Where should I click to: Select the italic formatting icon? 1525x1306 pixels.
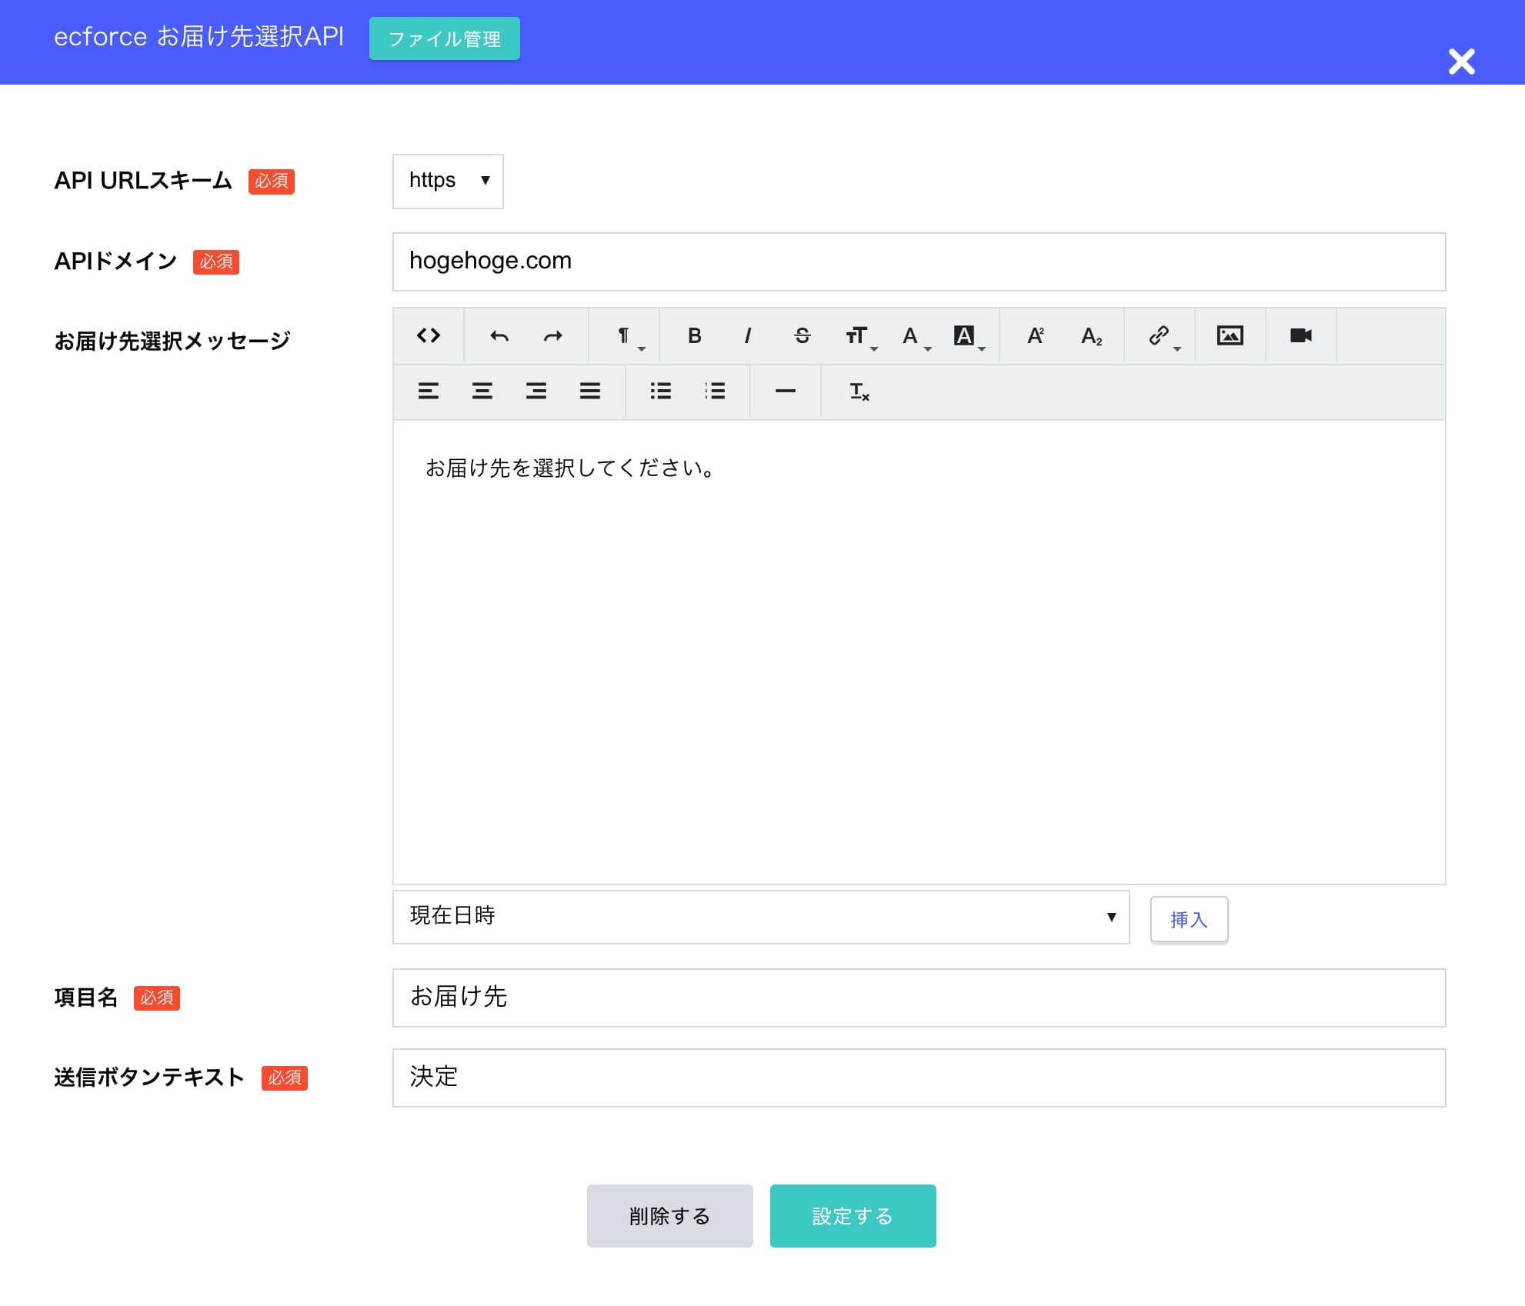click(x=747, y=335)
